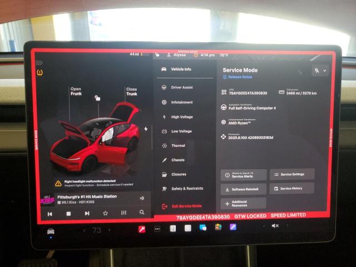The height and width of the screenshot is (267, 356).
Task: Tap the 76°F outside temperature
Action: click(224, 55)
